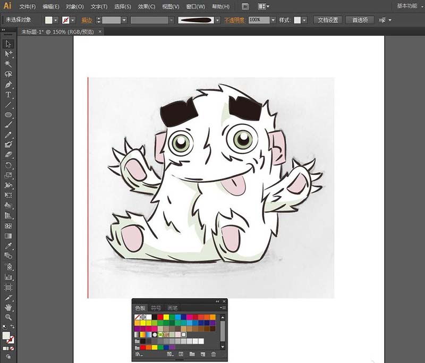Open 对象(O) menu
Screen dimensions: 425x363
pos(74,6)
